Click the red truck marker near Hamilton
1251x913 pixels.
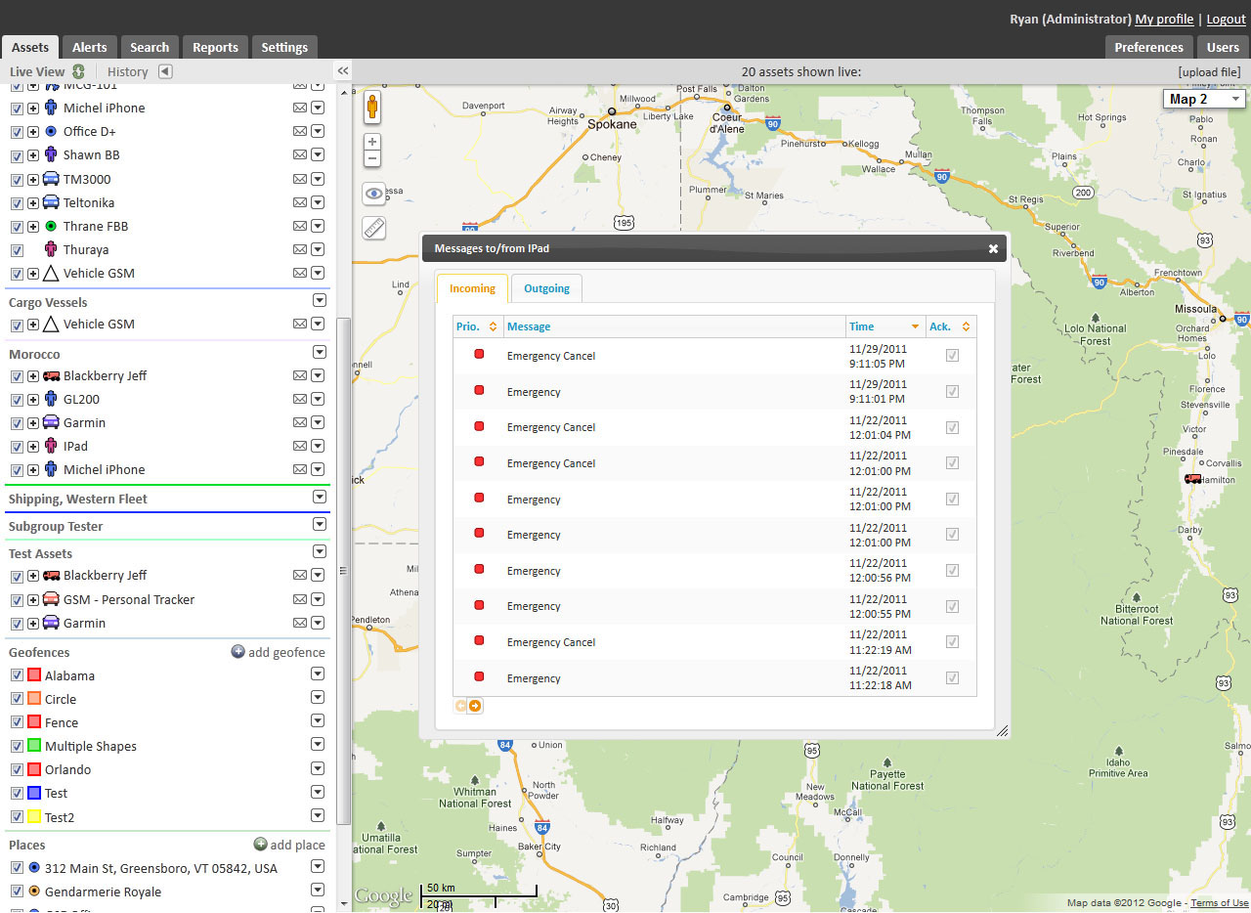click(1193, 479)
